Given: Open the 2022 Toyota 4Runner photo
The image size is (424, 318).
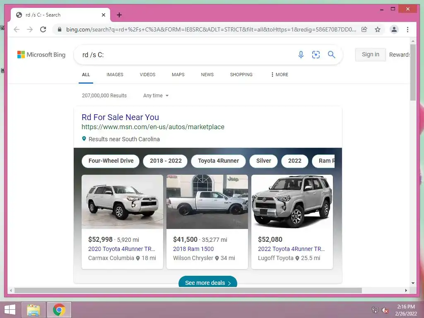Looking at the screenshot, I should point(292,202).
